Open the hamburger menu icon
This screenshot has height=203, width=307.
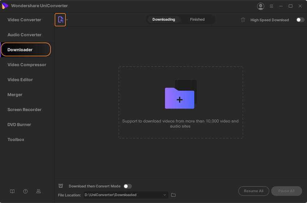click(271, 6)
